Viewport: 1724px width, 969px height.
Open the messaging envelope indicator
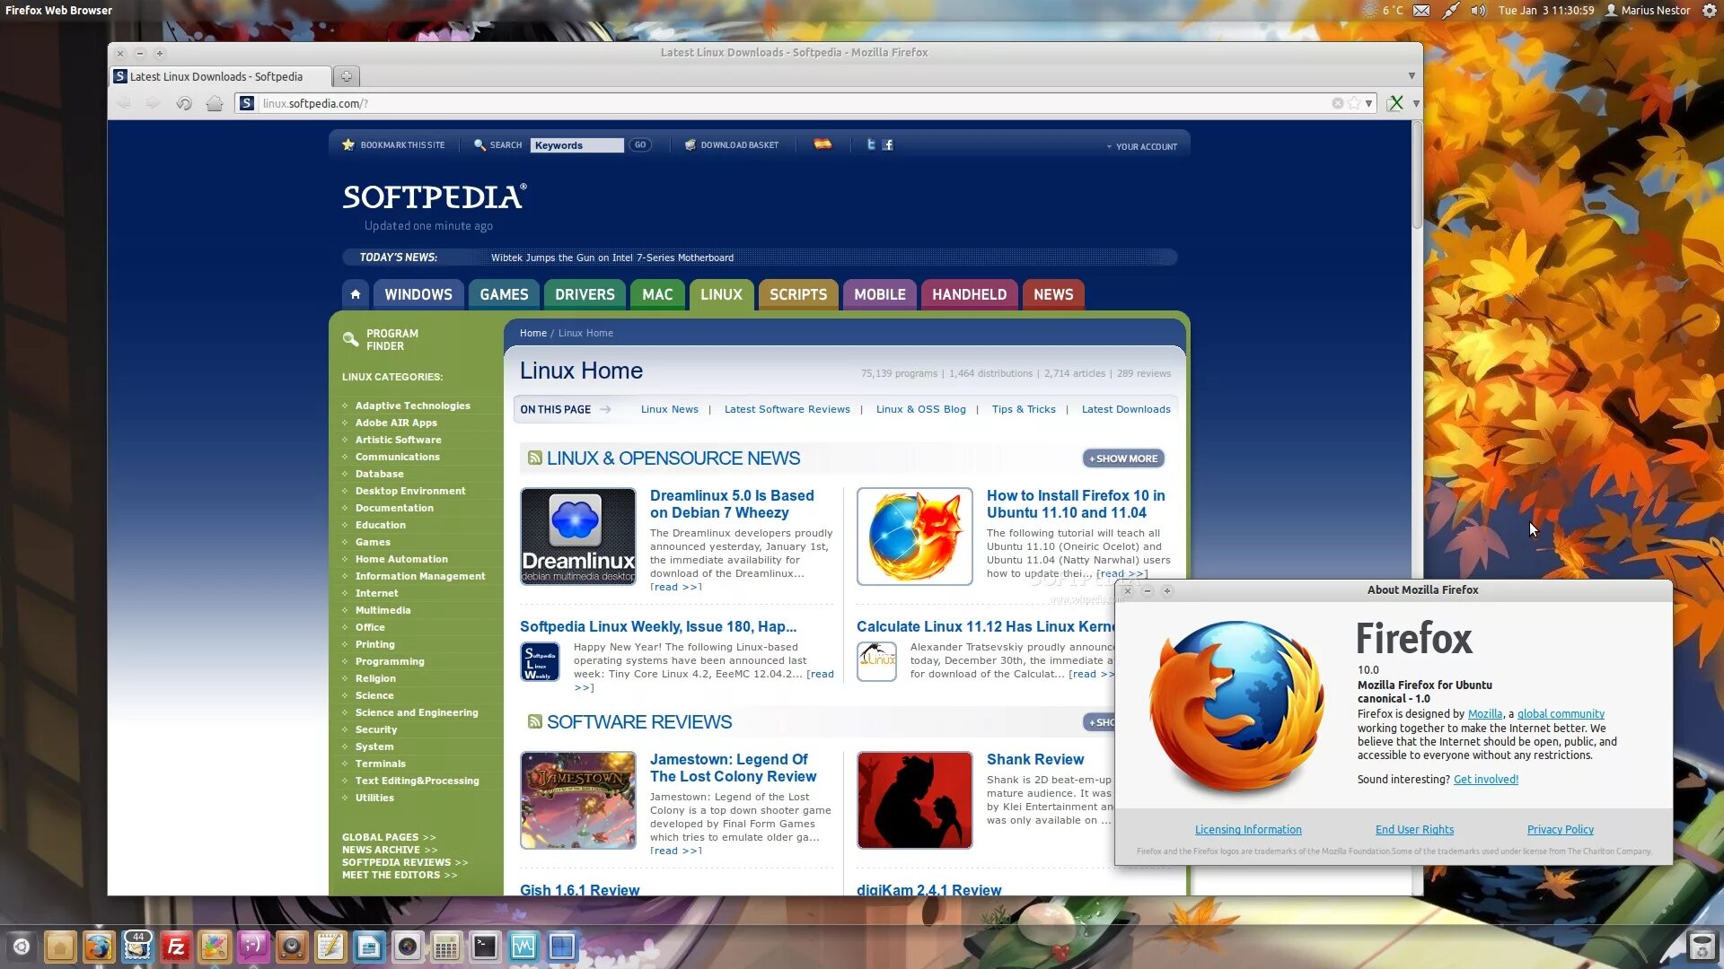click(x=1421, y=11)
